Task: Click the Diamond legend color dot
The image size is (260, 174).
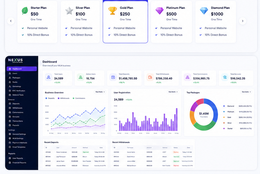Action: (x=224, y=106)
